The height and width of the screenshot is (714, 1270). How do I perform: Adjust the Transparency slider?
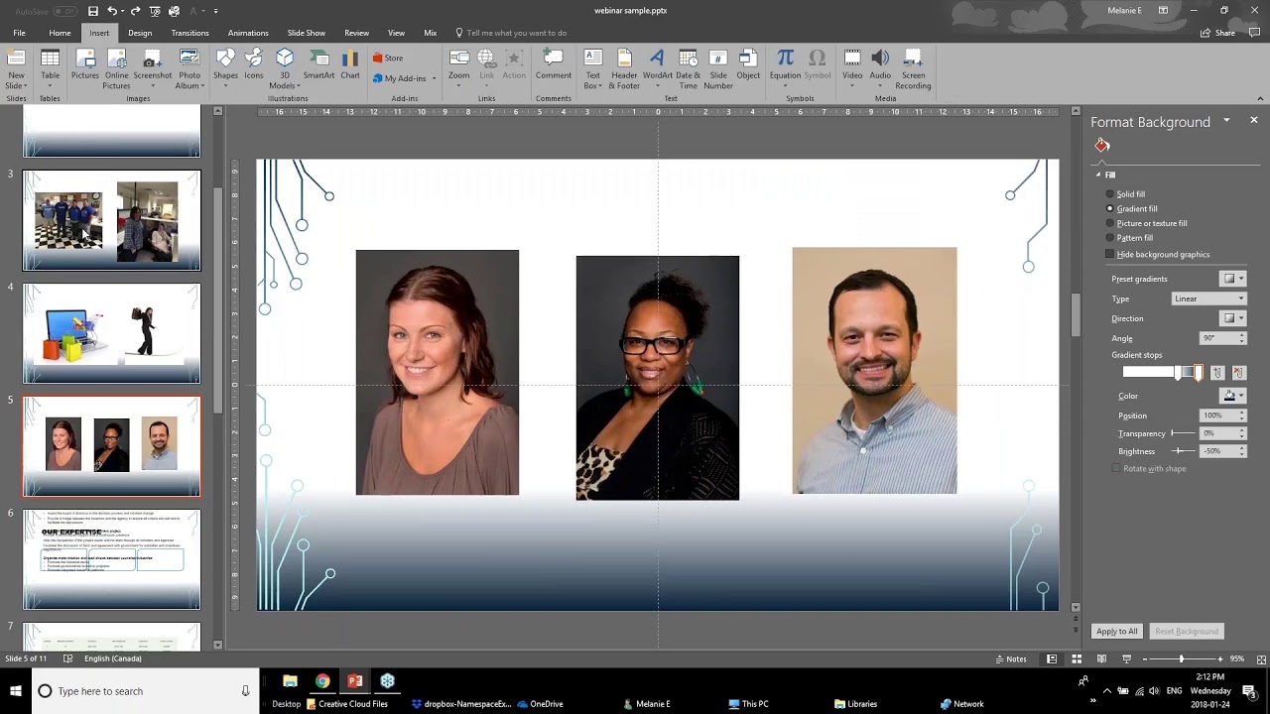pyautogui.click(x=1183, y=433)
